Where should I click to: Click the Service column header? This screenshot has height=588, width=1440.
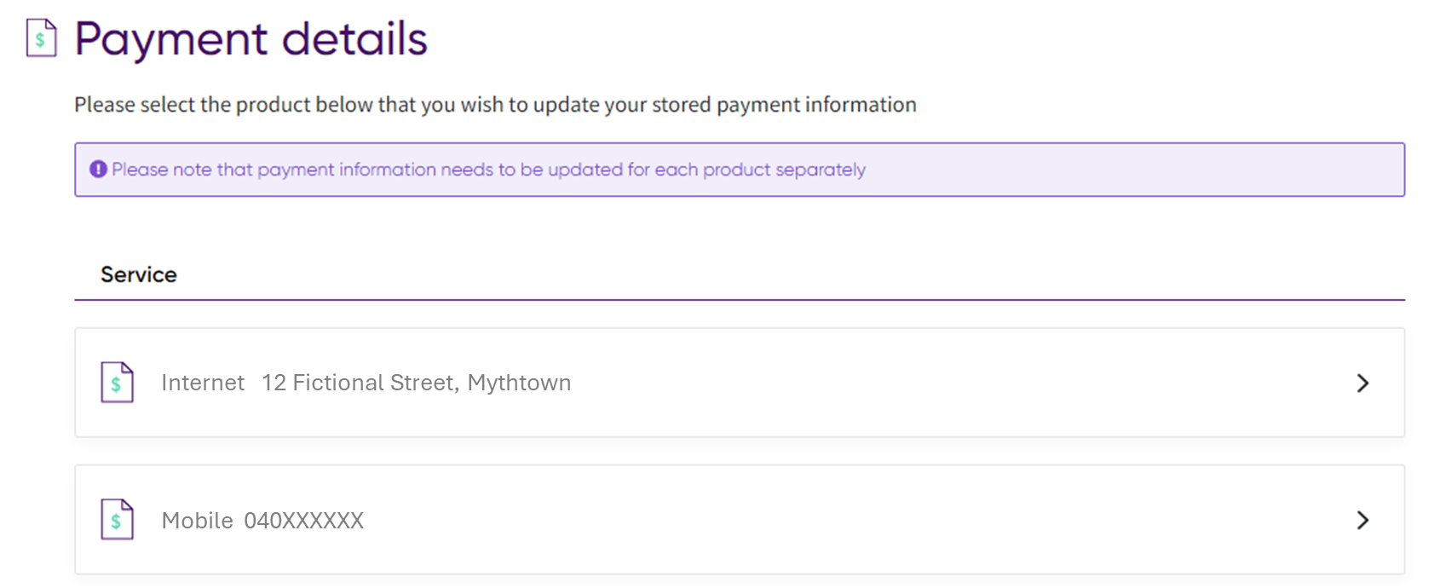[139, 274]
